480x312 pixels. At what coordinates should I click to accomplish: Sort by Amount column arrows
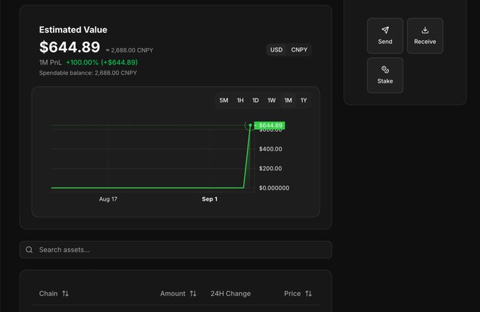193,294
